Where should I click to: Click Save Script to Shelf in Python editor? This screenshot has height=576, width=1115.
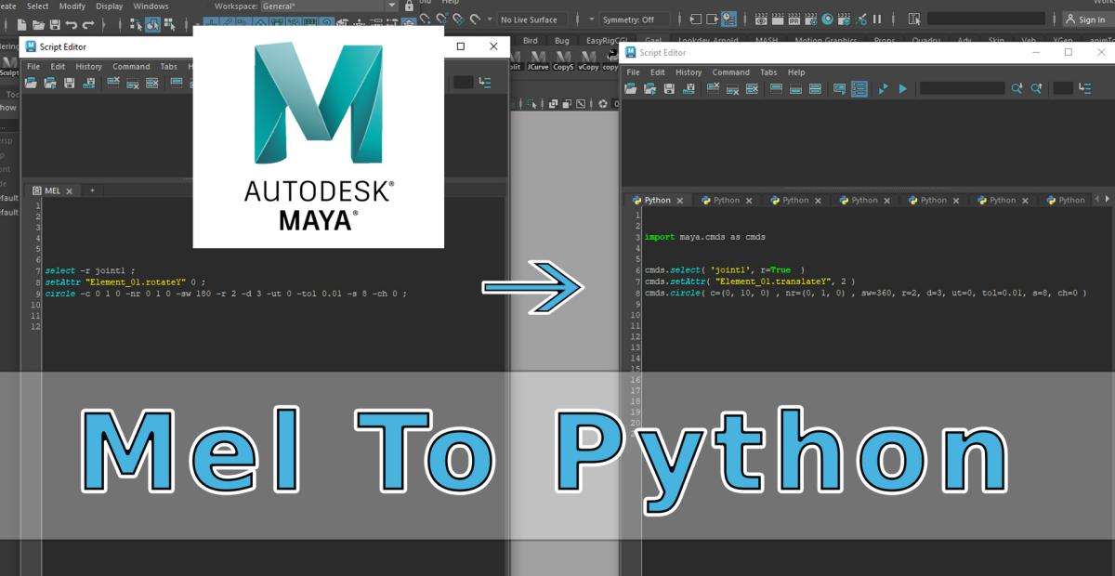tap(689, 89)
